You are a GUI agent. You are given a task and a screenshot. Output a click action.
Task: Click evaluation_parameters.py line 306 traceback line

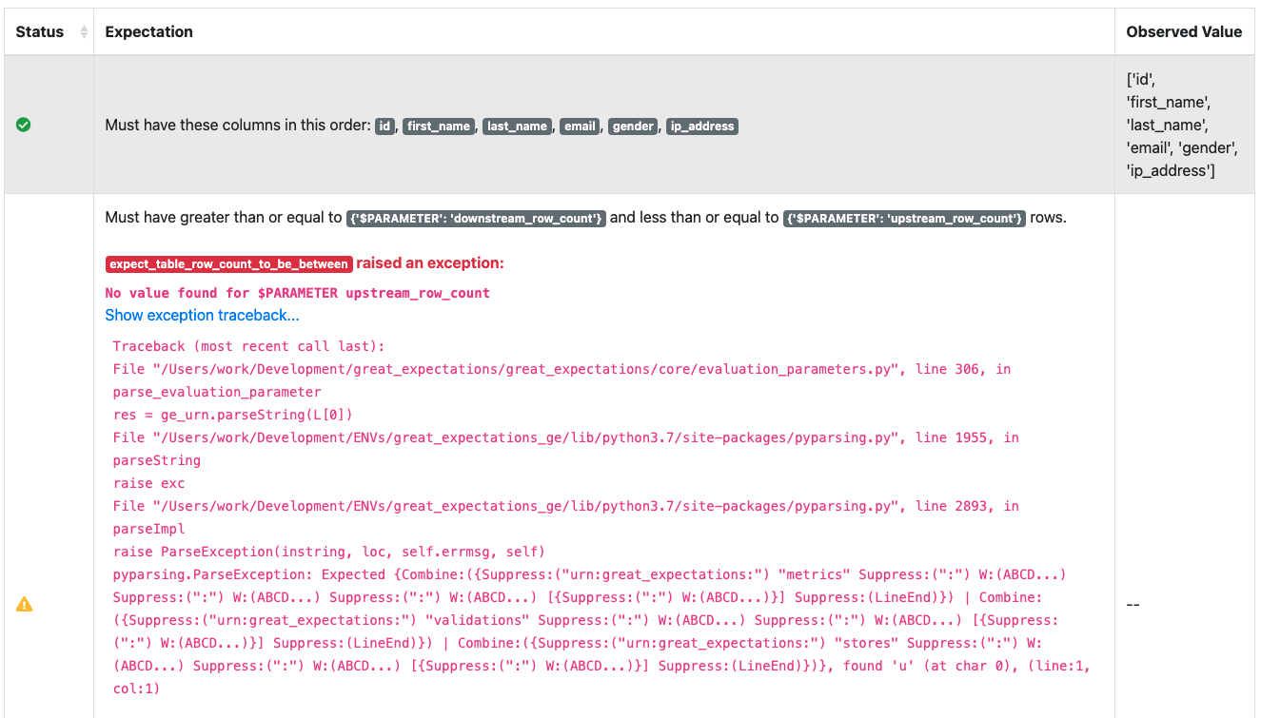point(562,369)
